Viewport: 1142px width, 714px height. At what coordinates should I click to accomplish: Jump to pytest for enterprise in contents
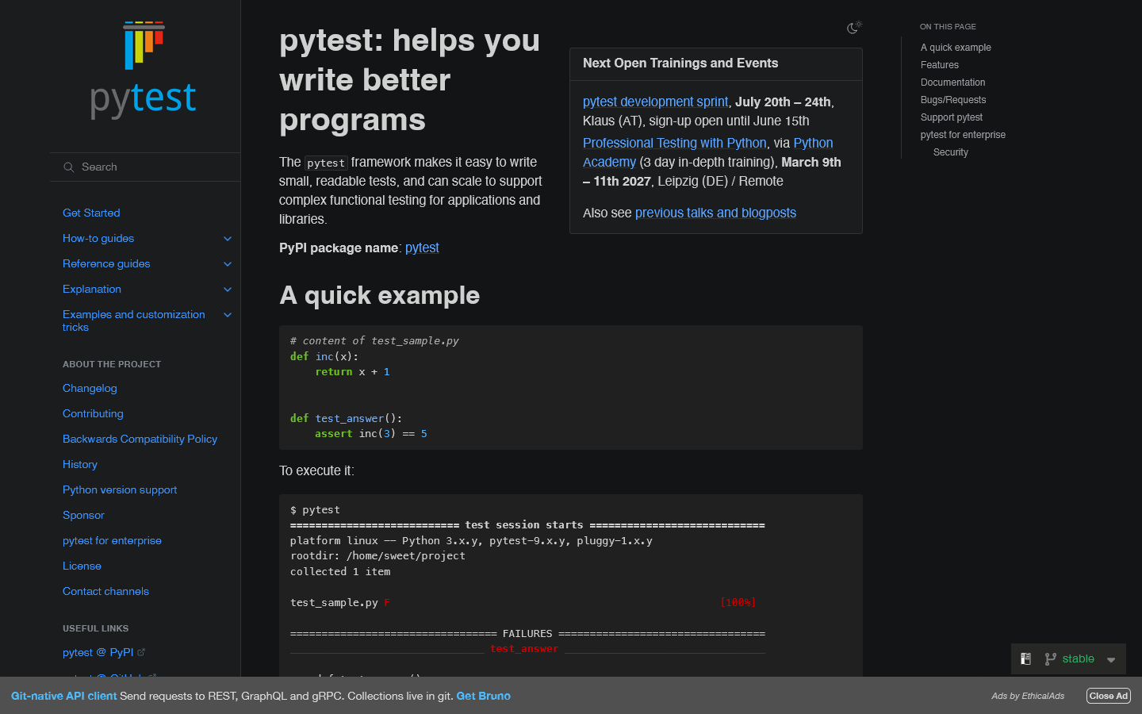click(963, 135)
